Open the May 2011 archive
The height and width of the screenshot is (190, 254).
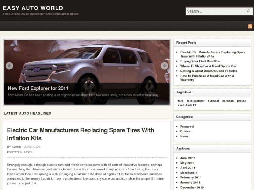click(x=187, y=163)
